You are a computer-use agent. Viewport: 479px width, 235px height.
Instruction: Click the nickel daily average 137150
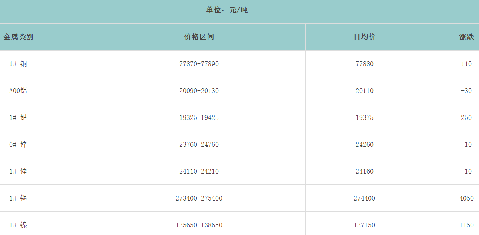364,225
